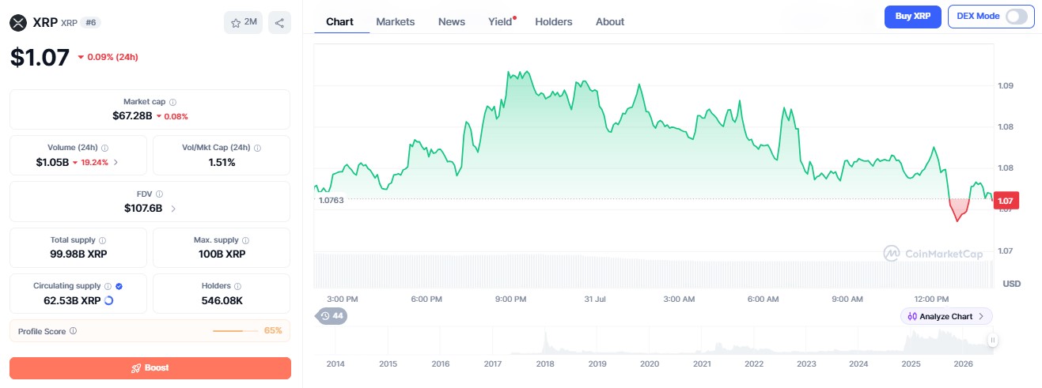Click the 9:00 PM axis label
The height and width of the screenshot is (388, 1042).
coord(510,299)
